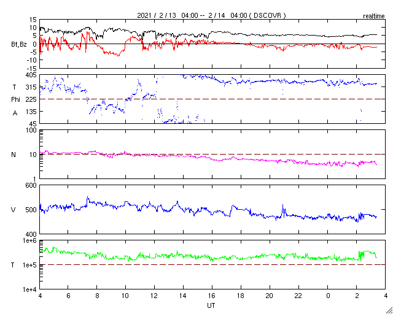
Task: Click the "225" tick on the Phi axis
Action: coord(32,99)
